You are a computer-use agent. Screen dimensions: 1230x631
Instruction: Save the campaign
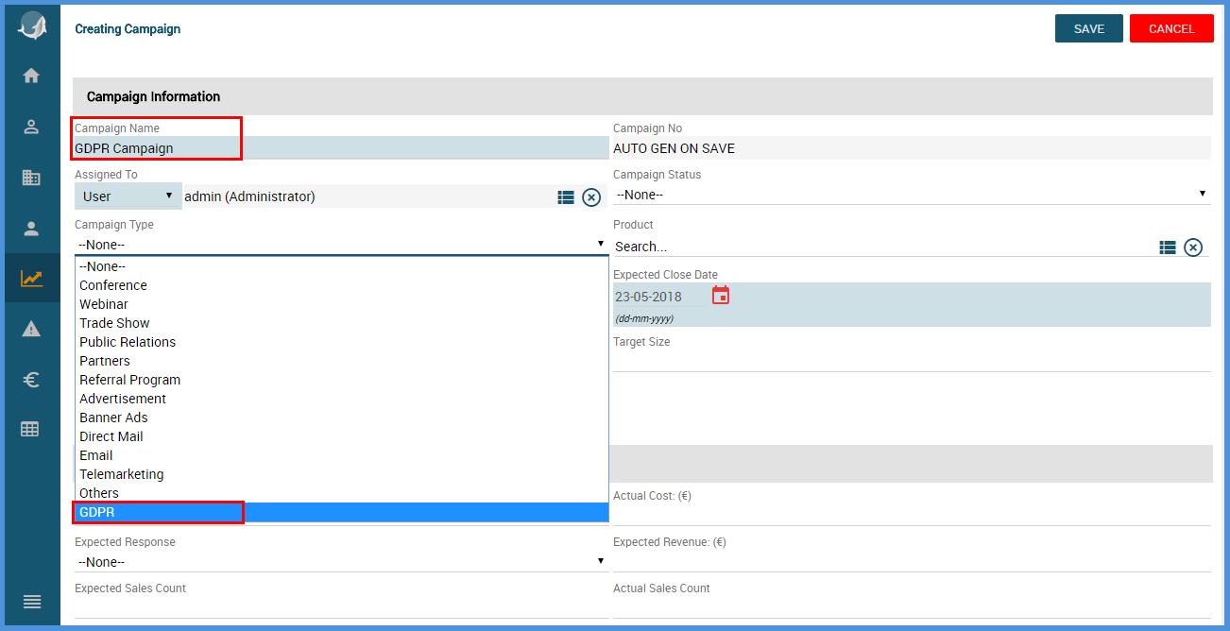tap(1089, 28)
